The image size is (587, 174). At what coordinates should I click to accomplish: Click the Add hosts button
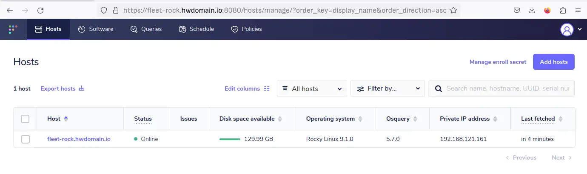[553, 62]
